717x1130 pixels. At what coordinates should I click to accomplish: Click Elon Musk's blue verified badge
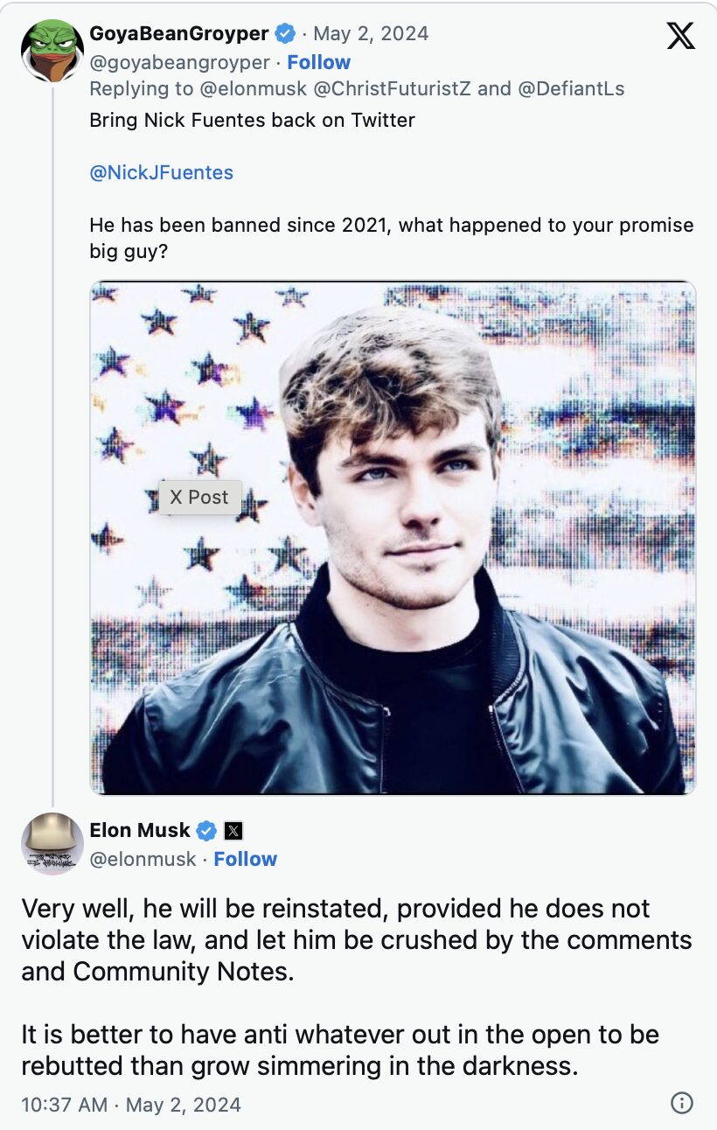(206, 830)
